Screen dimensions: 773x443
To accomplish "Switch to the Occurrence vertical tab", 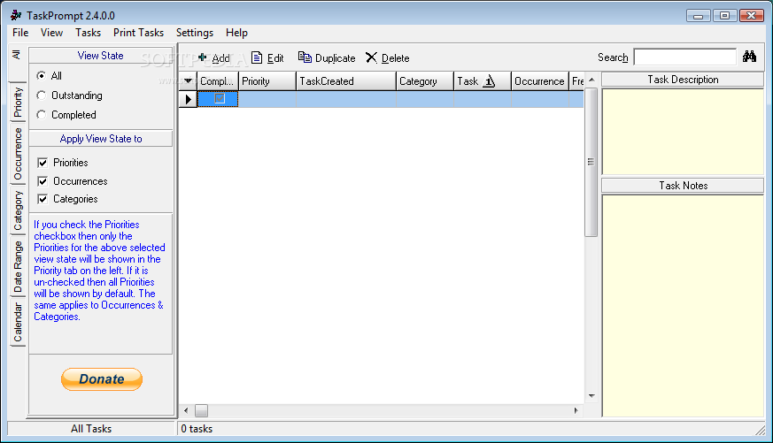I will tap(18, 154).
